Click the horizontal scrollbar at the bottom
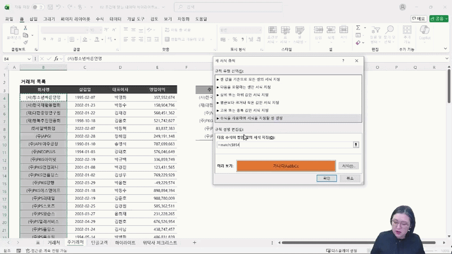This screenshot has height=254, width=452. [358, 243]
